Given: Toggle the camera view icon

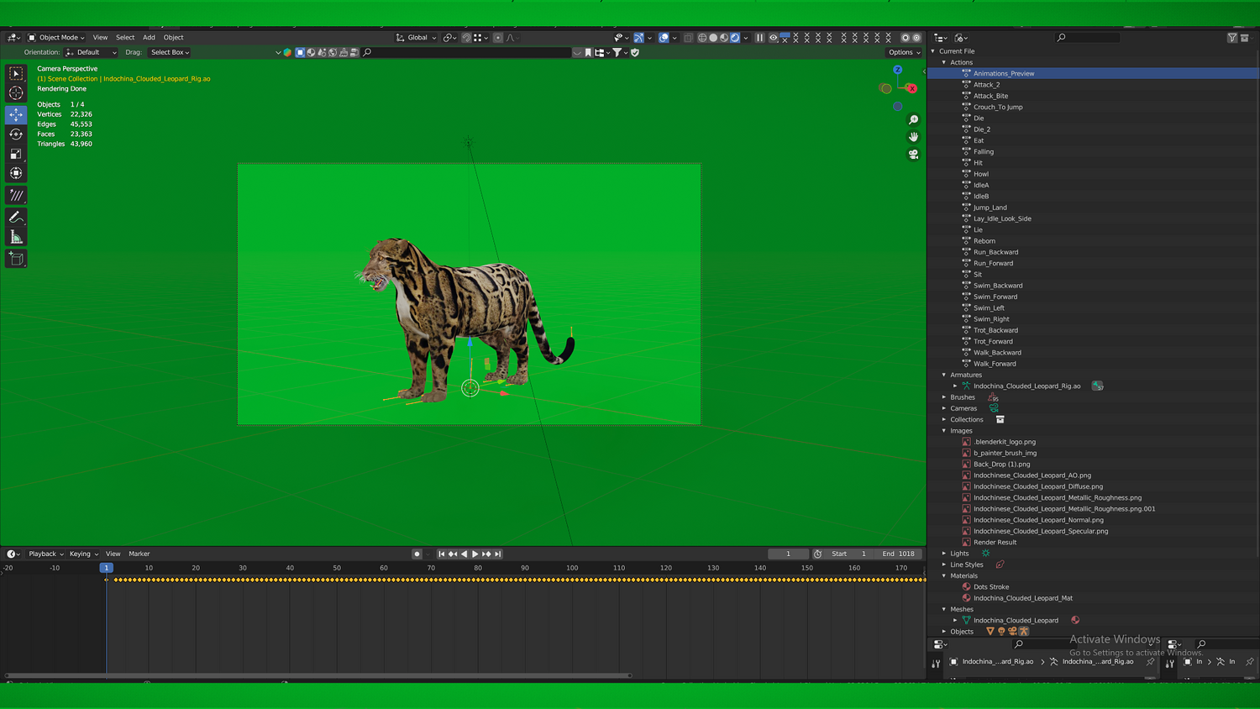Looking at the screenshot, I should click(x=914, y=155).
